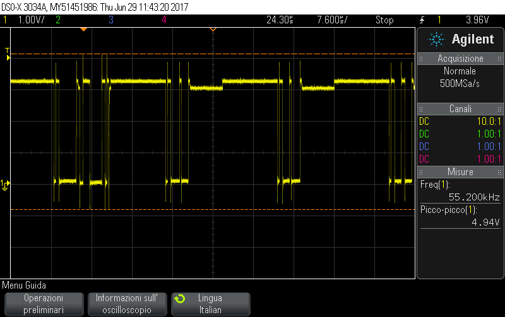
Task: Click the blue 1.00:1 probe ratio
Action: pyautogui.click(x=489, y=147)
